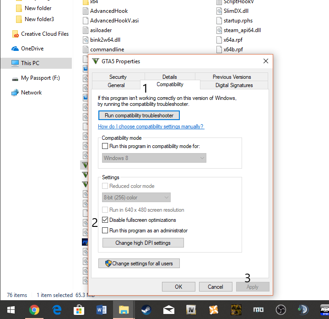Viewport: 329px width, 319px height.
Task: Open the Microsoft Store taskbar icon
Action: click(79, 310)
